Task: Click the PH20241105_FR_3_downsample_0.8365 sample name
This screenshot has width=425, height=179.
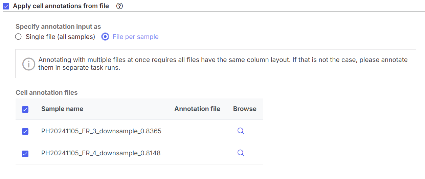Action: 101,131
